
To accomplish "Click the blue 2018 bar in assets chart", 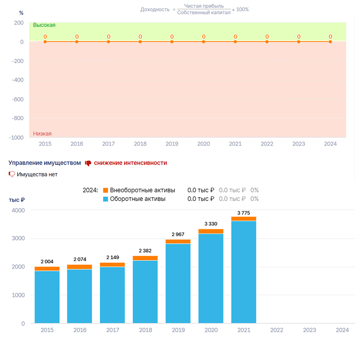I will (145, 292).
